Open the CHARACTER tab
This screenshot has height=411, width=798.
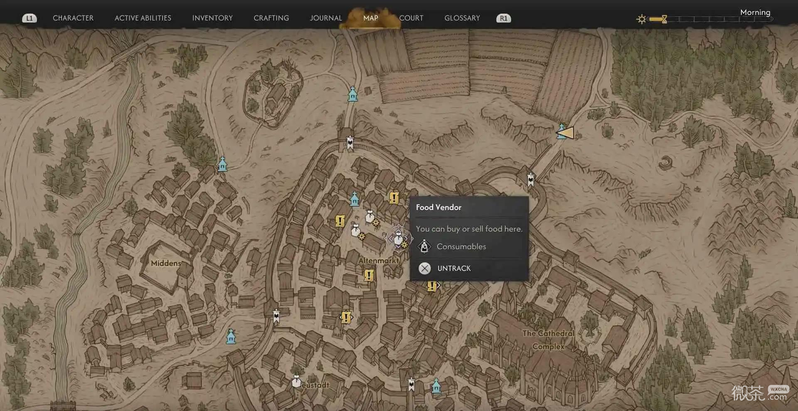(x=73, y=18)
